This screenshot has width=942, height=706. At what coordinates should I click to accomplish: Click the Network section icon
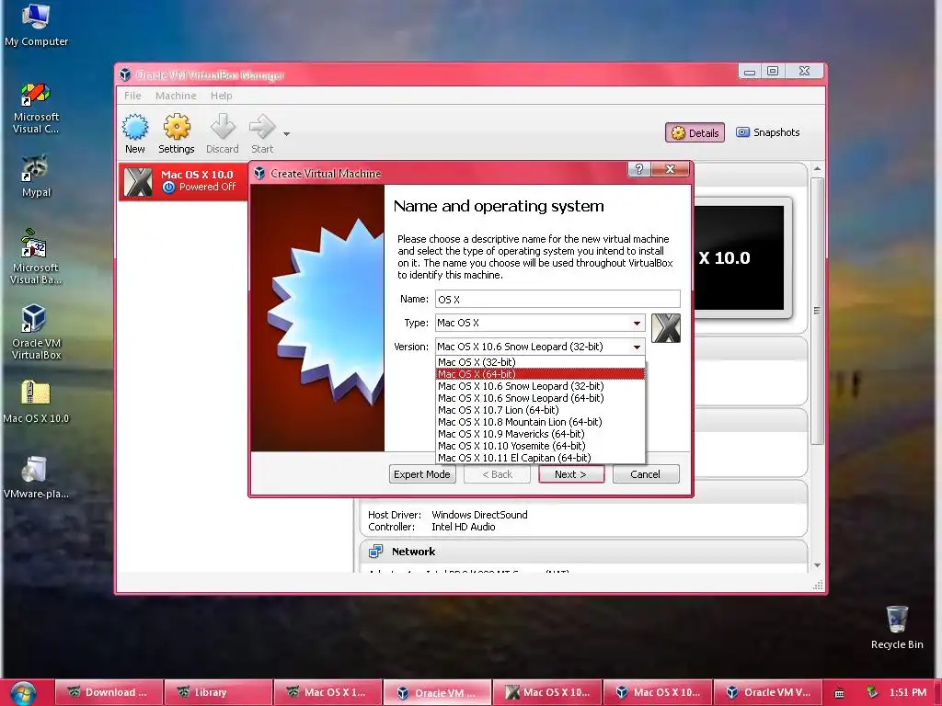pyautogui.click(x=376, y=552)
